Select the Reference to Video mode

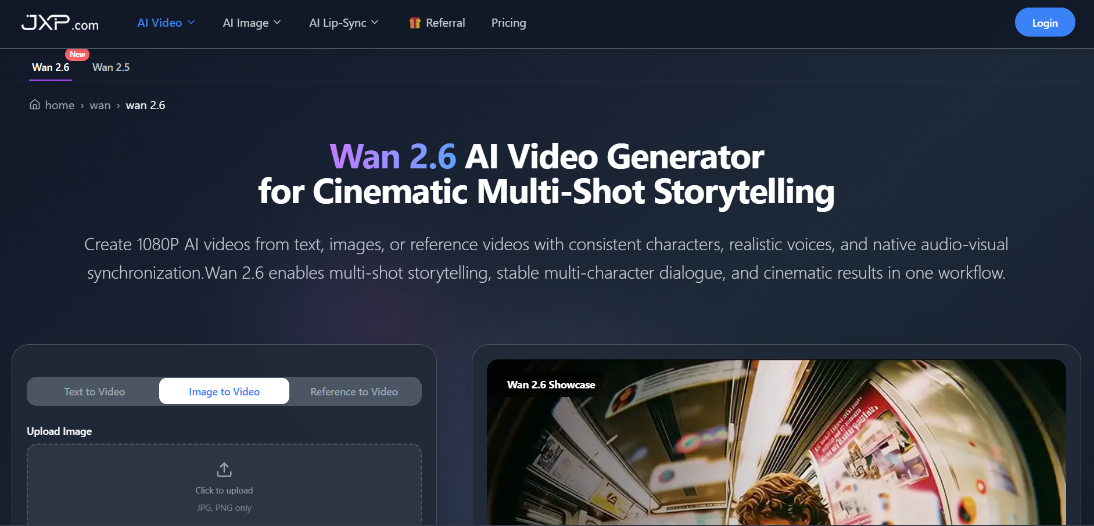[354, 391]
